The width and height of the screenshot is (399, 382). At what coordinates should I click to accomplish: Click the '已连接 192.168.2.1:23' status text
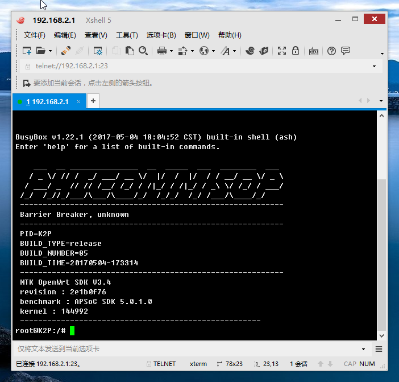click(48, 364)
